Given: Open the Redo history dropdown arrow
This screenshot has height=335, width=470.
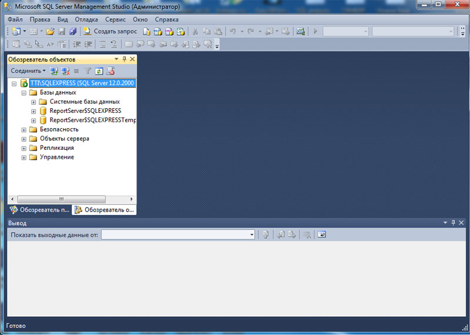Looking at the screenshot, I should pos(260,31).
